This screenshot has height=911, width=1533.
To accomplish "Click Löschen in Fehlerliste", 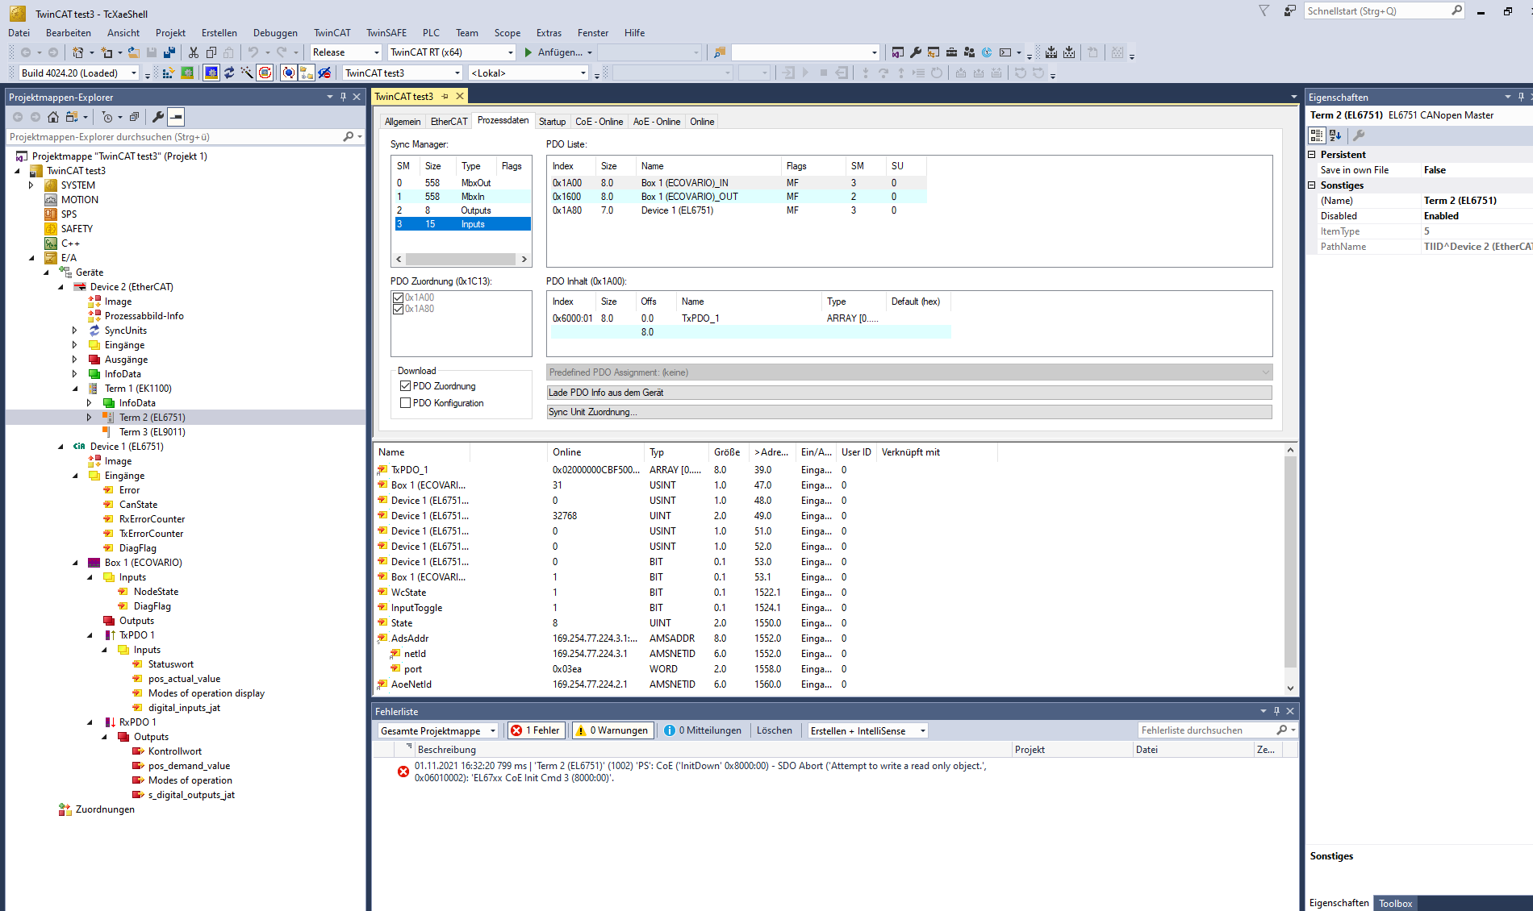I will click(x=774, y=730).
